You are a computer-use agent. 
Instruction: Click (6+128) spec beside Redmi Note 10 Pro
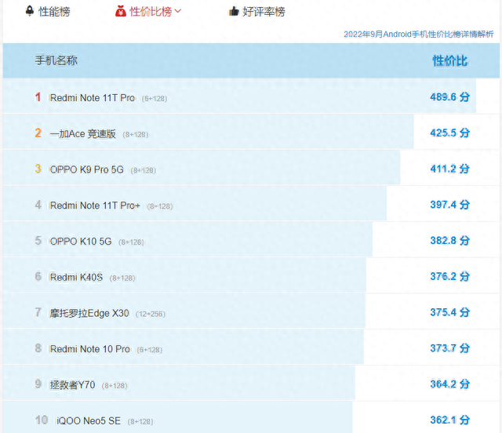click(150, 350)
